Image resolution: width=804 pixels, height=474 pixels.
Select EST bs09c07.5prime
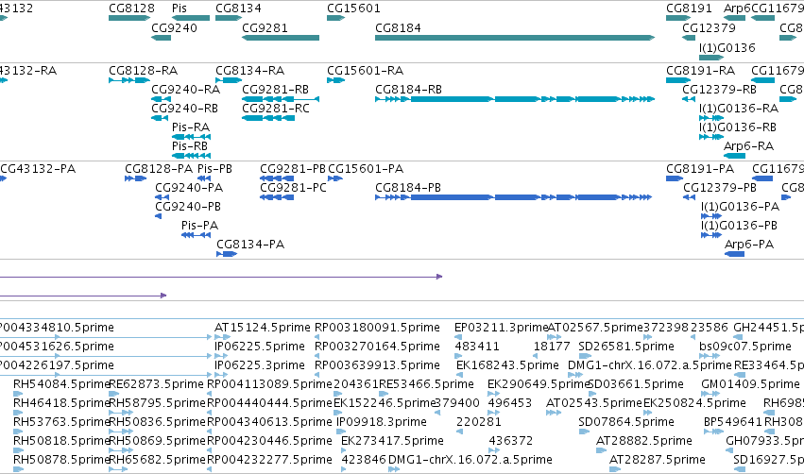coord(745,347)
